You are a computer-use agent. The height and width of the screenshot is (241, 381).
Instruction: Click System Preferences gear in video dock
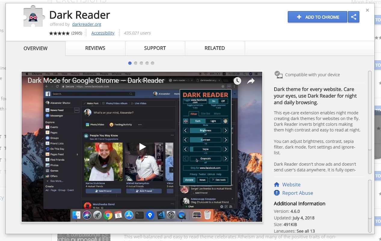171,215
